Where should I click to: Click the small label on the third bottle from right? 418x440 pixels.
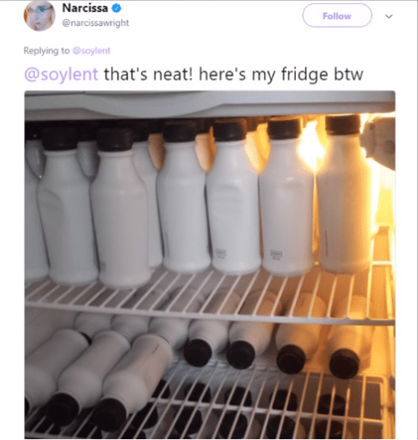[x=220, y=253]
